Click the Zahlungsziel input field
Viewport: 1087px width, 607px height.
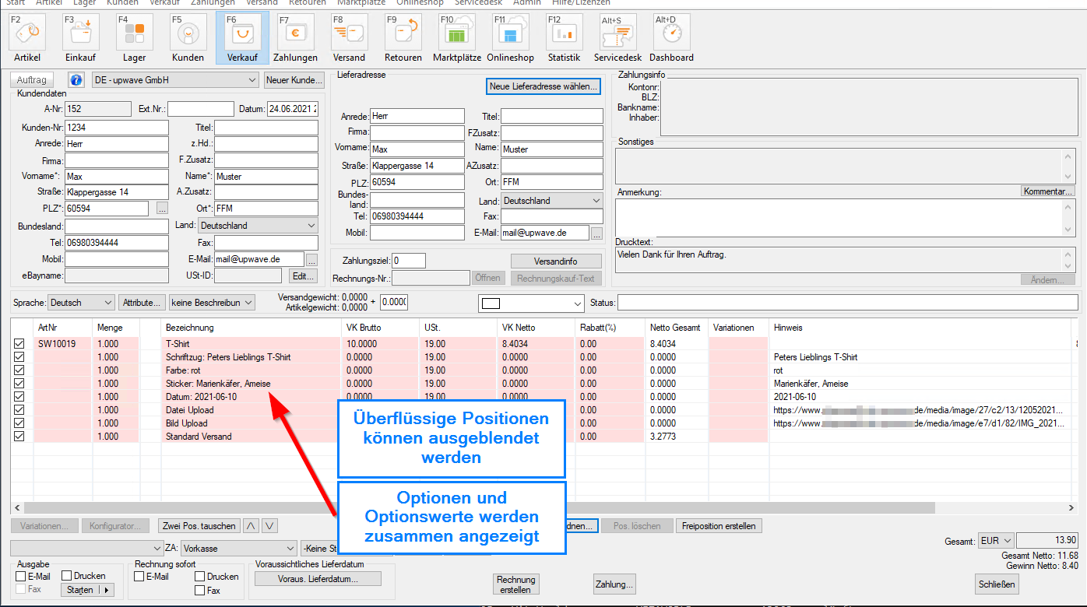point(409,261)
